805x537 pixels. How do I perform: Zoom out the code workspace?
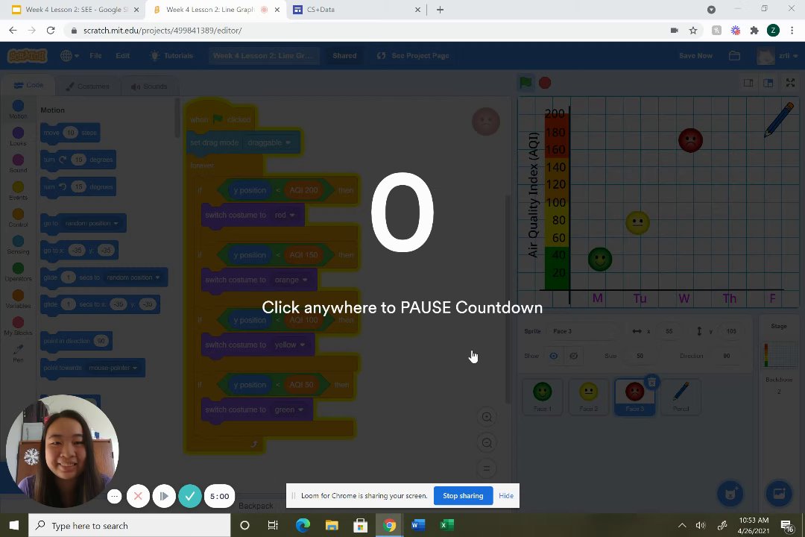[487, 442]
